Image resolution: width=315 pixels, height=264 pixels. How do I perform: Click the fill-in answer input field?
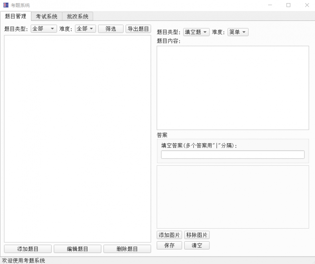tap(233, 154)
